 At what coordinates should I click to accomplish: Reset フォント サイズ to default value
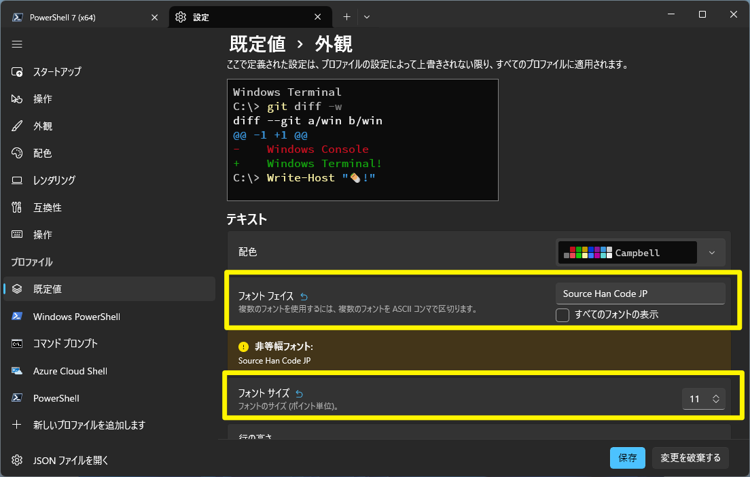[x=299, y=393]
